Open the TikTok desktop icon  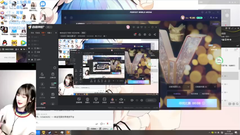(x=4, y=30)
